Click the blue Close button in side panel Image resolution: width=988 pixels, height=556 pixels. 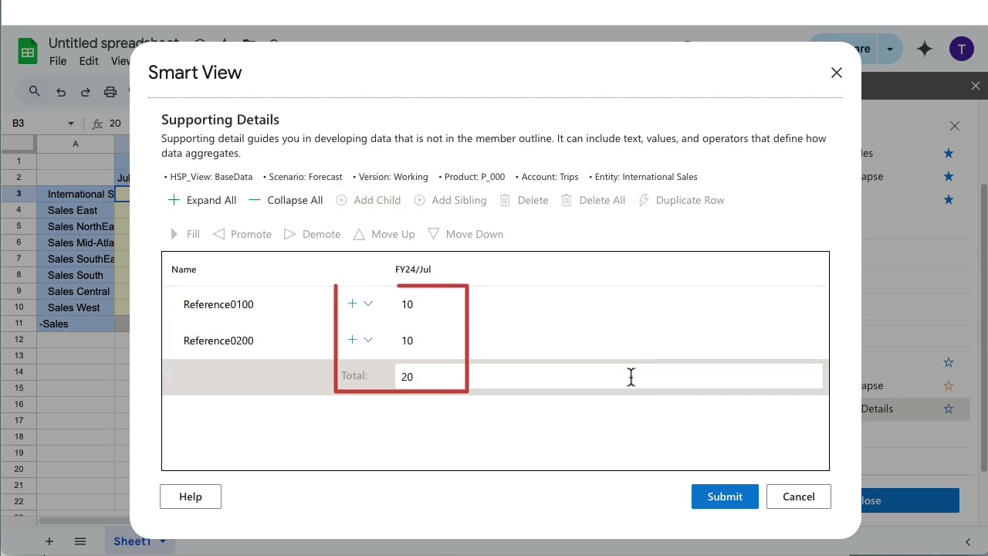point(909,500)
